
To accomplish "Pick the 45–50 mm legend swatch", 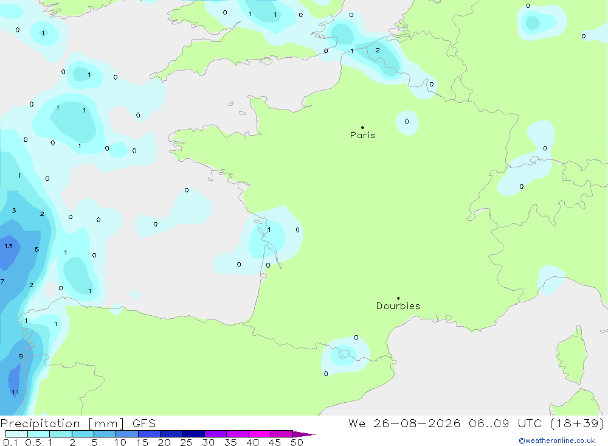I will pyautogui.click(x=282, y=434).
